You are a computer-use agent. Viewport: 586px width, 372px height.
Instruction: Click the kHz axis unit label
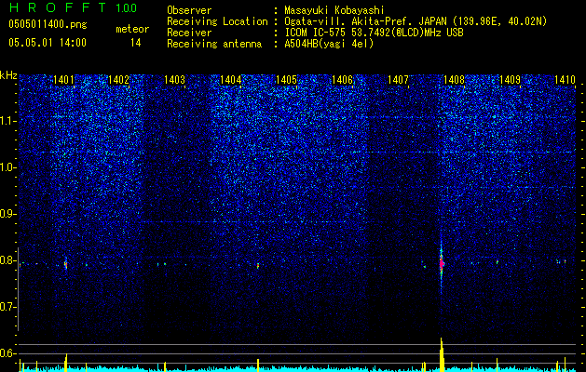click(8, 75)
